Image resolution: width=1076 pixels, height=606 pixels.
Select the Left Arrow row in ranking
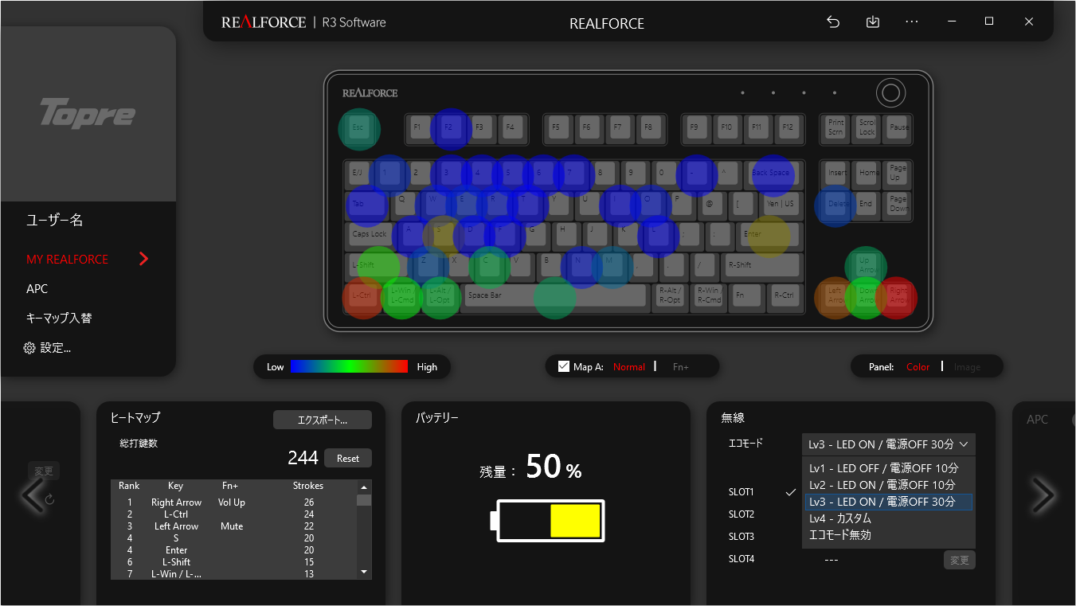[233, 526]
